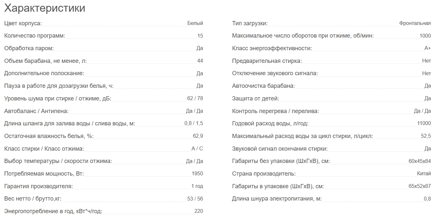Screen dimensions: 437x219
Task: Click the Класс энергоэффективности label
Action: pos(272,48)
